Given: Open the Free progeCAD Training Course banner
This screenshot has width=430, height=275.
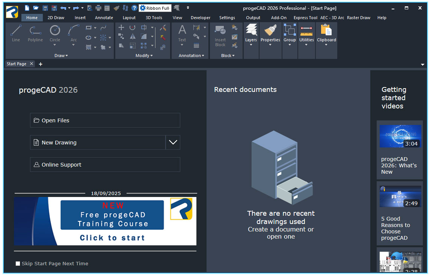Looking at the screenshot, I should coord(105,221).
